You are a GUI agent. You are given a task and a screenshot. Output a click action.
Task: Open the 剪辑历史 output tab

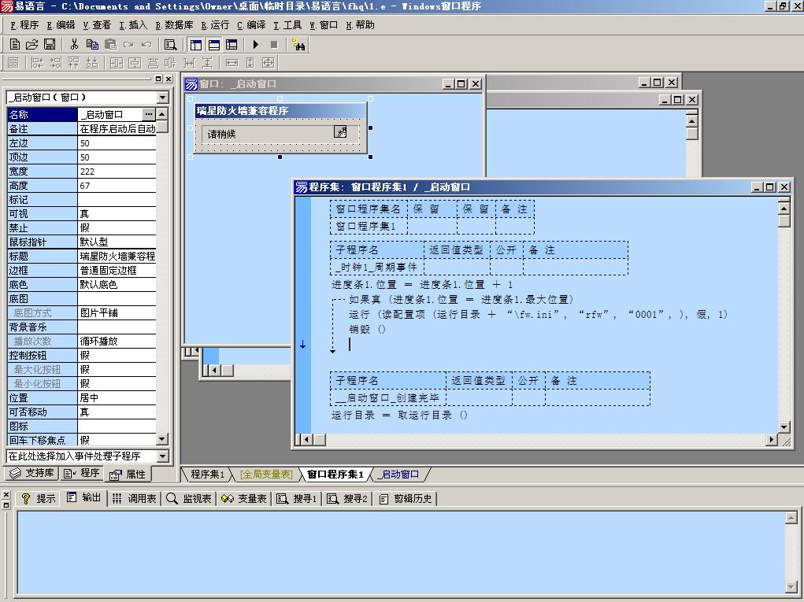click(406, 498)
